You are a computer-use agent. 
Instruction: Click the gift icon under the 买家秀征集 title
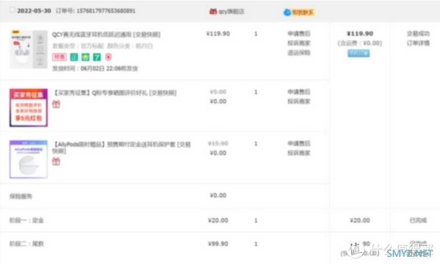coord(56,104)
